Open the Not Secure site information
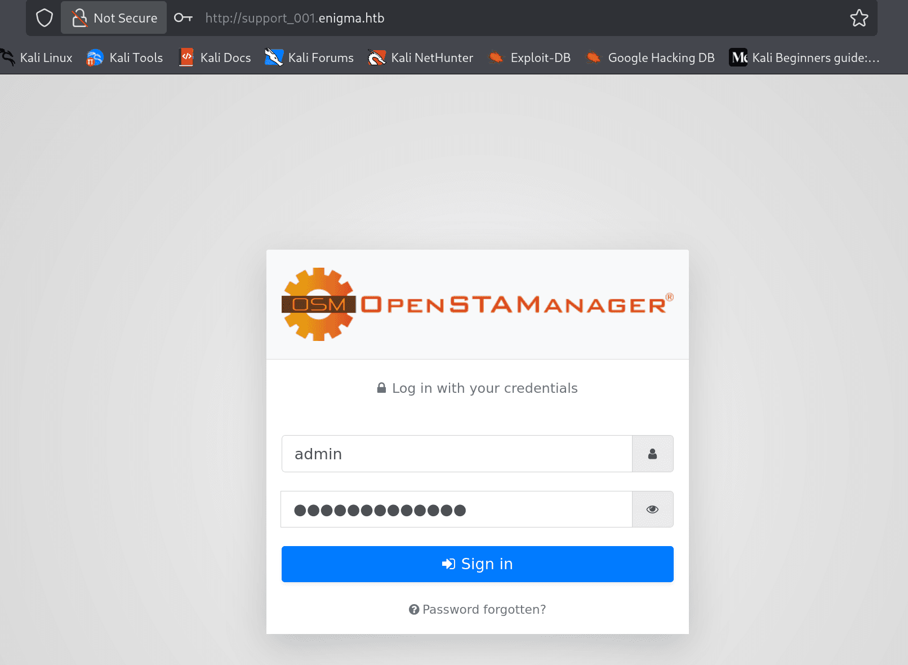The width and height of the screenshot is (908, 665). (114, 18)
